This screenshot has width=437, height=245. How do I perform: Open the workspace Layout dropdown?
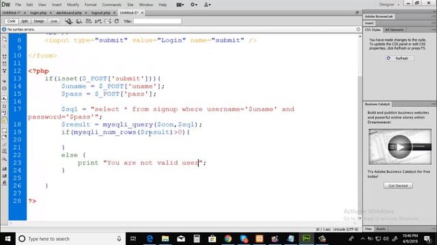180,5
